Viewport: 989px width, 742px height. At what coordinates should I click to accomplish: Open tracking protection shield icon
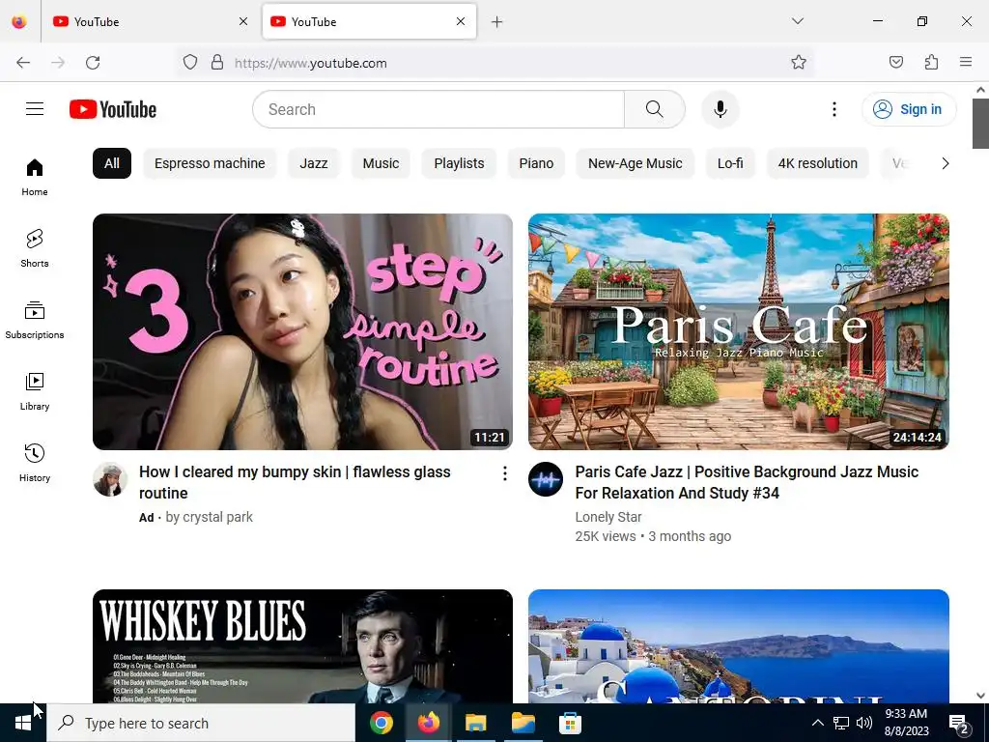pos(190,62)
